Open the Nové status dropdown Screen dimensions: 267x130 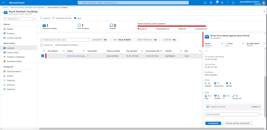(243, 44)
